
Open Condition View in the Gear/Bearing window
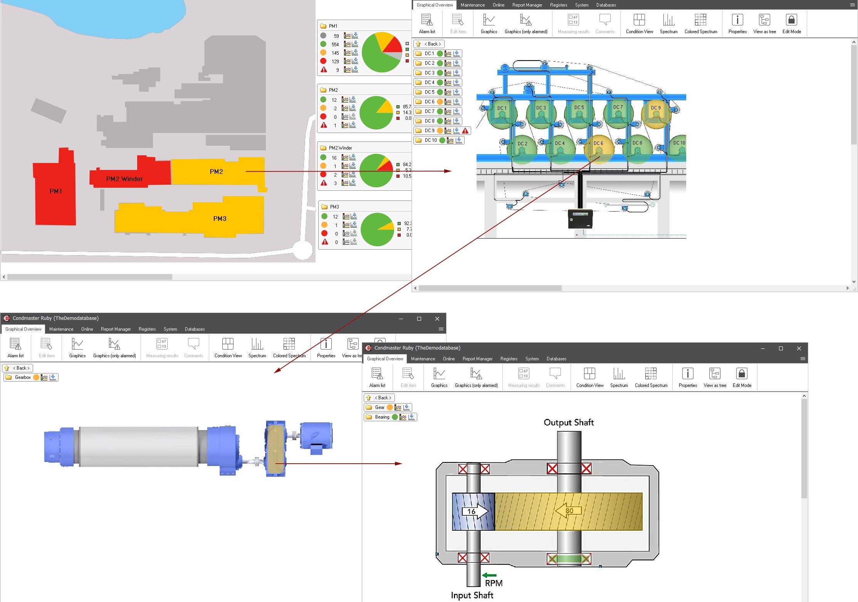(589, 377)
